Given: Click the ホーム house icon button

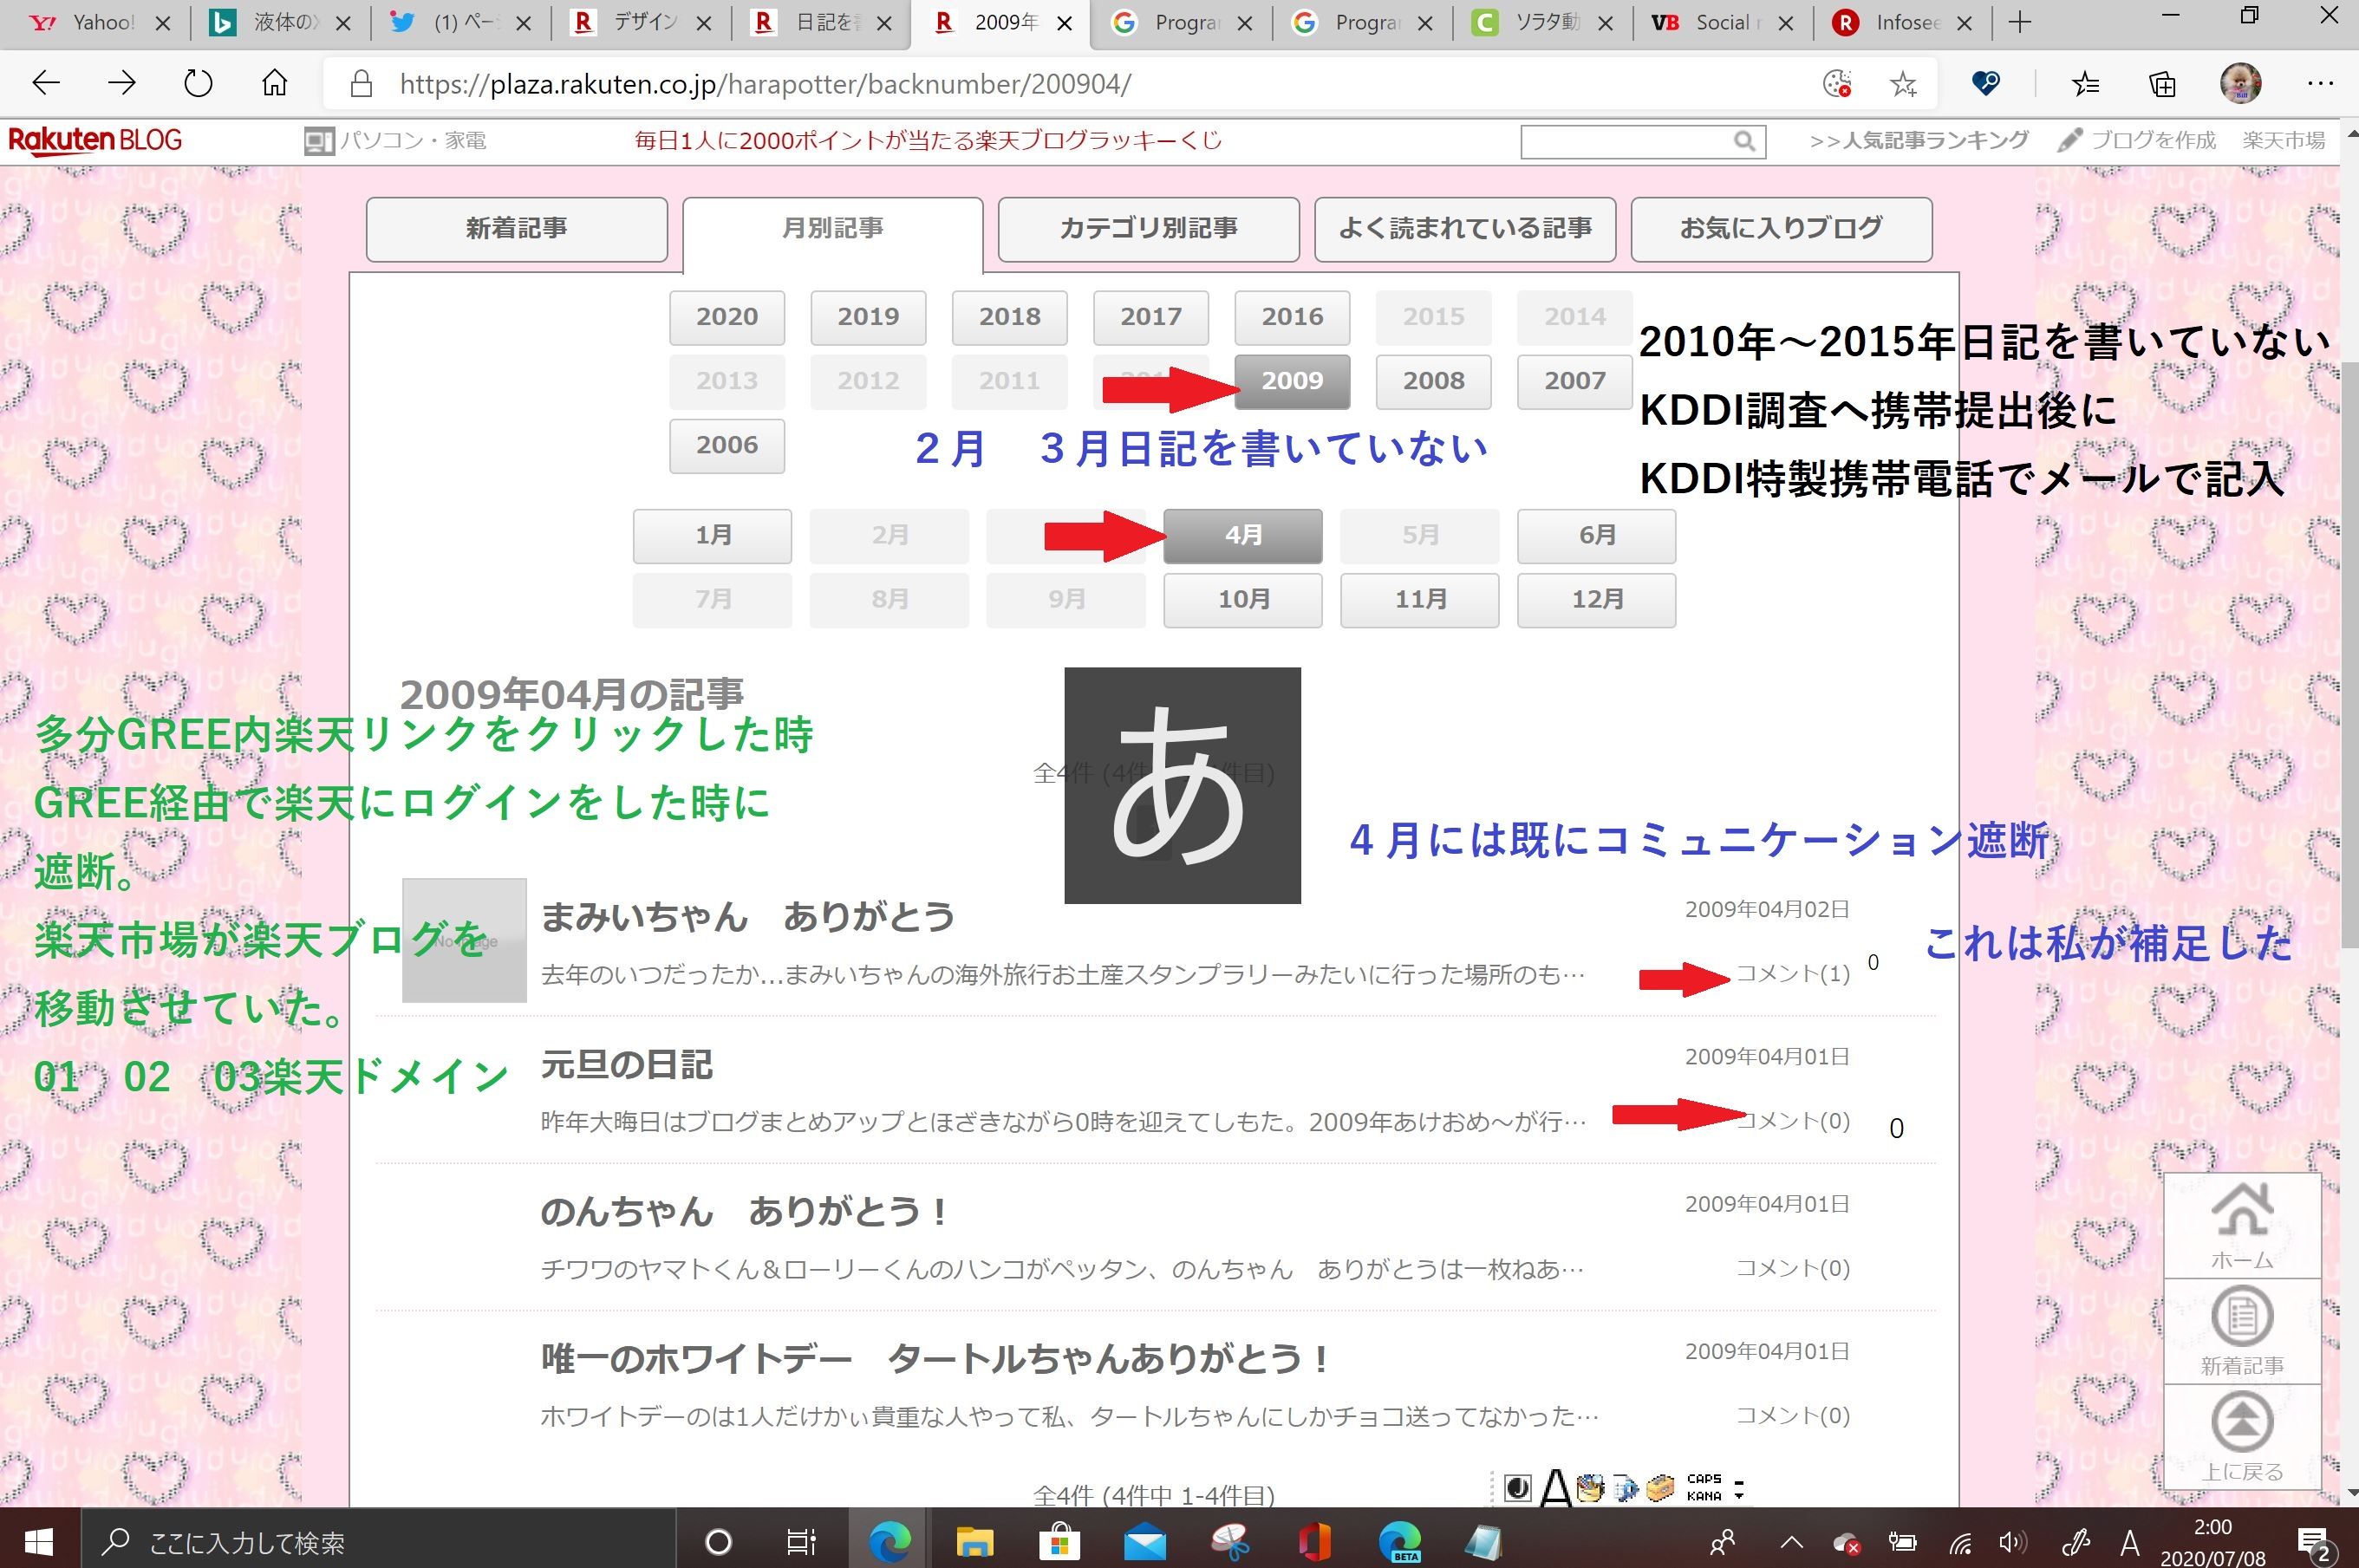Looking at the screenshot, I should point(2242,1225).
